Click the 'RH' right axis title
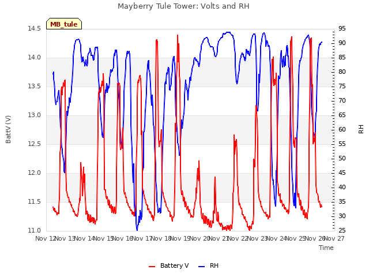The height and width of the screenshot is (277, 369). tap(361, 129)
